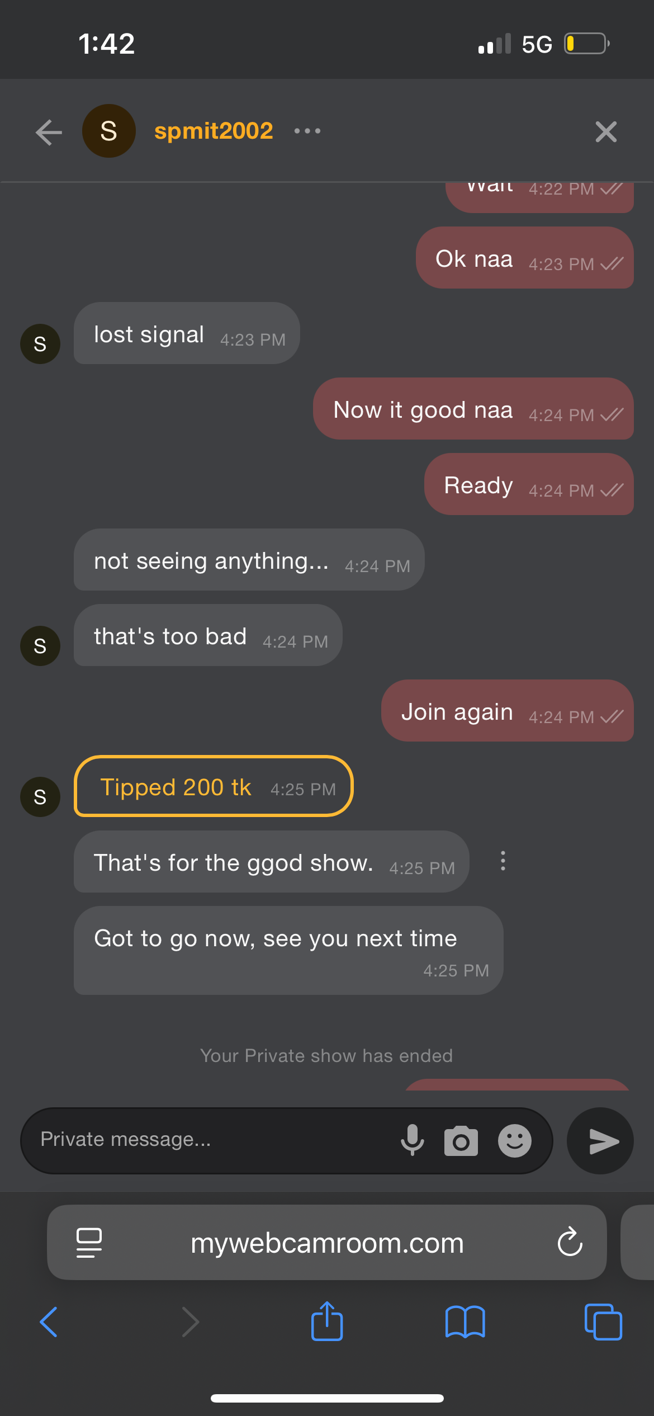Show all open Safari tabs
This screenshot has width=654, height=1416.
click(x=603, y=1322)
